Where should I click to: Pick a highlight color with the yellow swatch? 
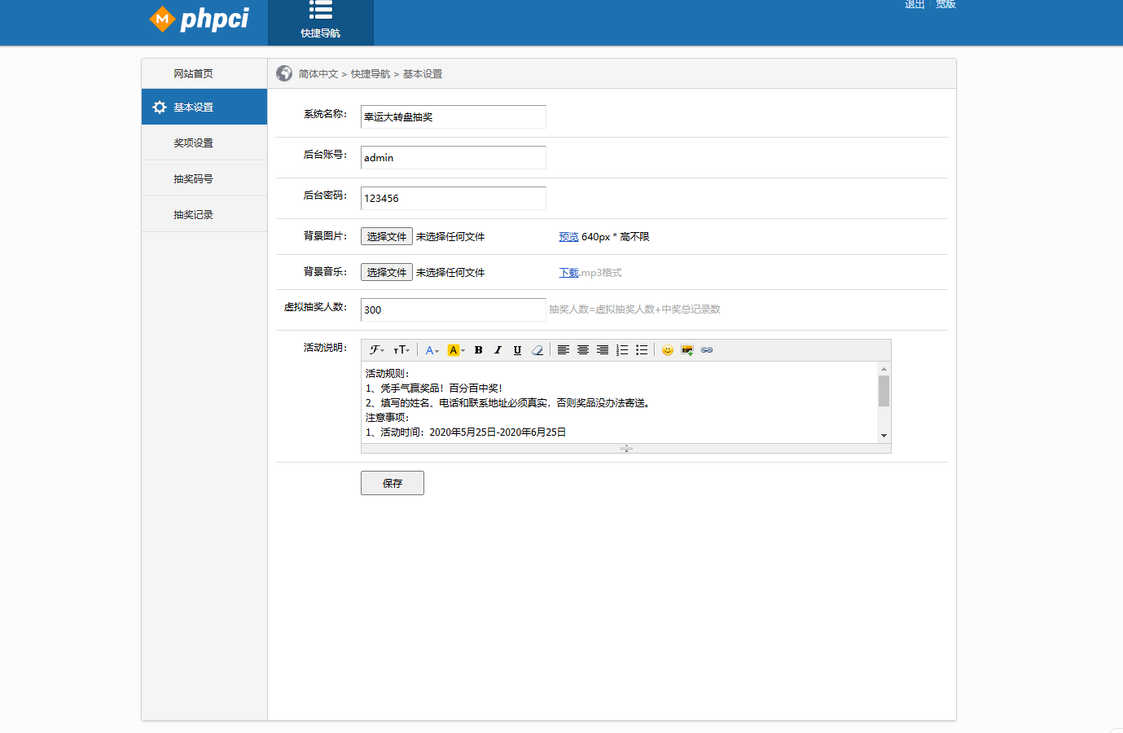454,349
